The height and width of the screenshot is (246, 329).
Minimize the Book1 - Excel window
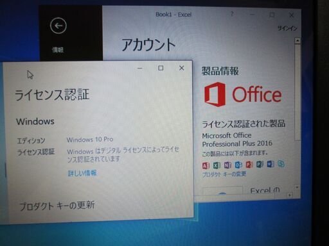point(252,15)
